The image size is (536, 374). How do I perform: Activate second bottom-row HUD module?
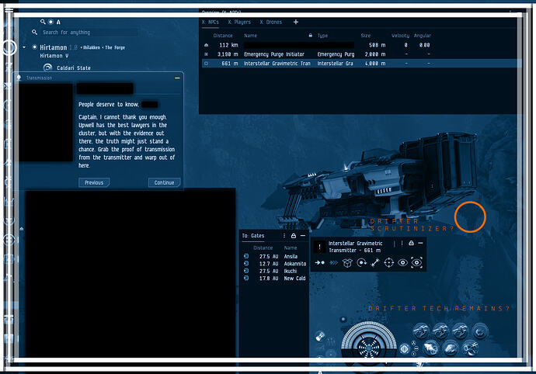pos(451,348)
